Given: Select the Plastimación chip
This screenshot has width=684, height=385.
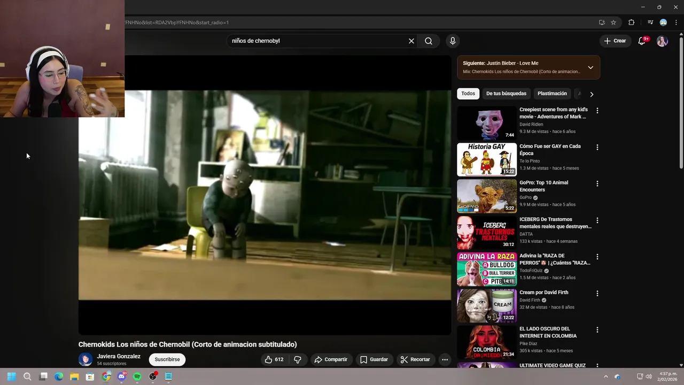Looking at the screenshot, I should (x=552, y=94).
